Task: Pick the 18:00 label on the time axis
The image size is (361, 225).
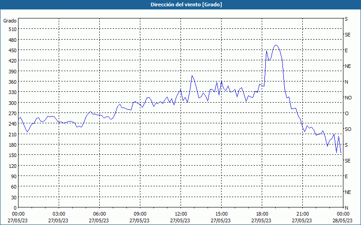Action: pyautogui.click(x=262, y=214)
